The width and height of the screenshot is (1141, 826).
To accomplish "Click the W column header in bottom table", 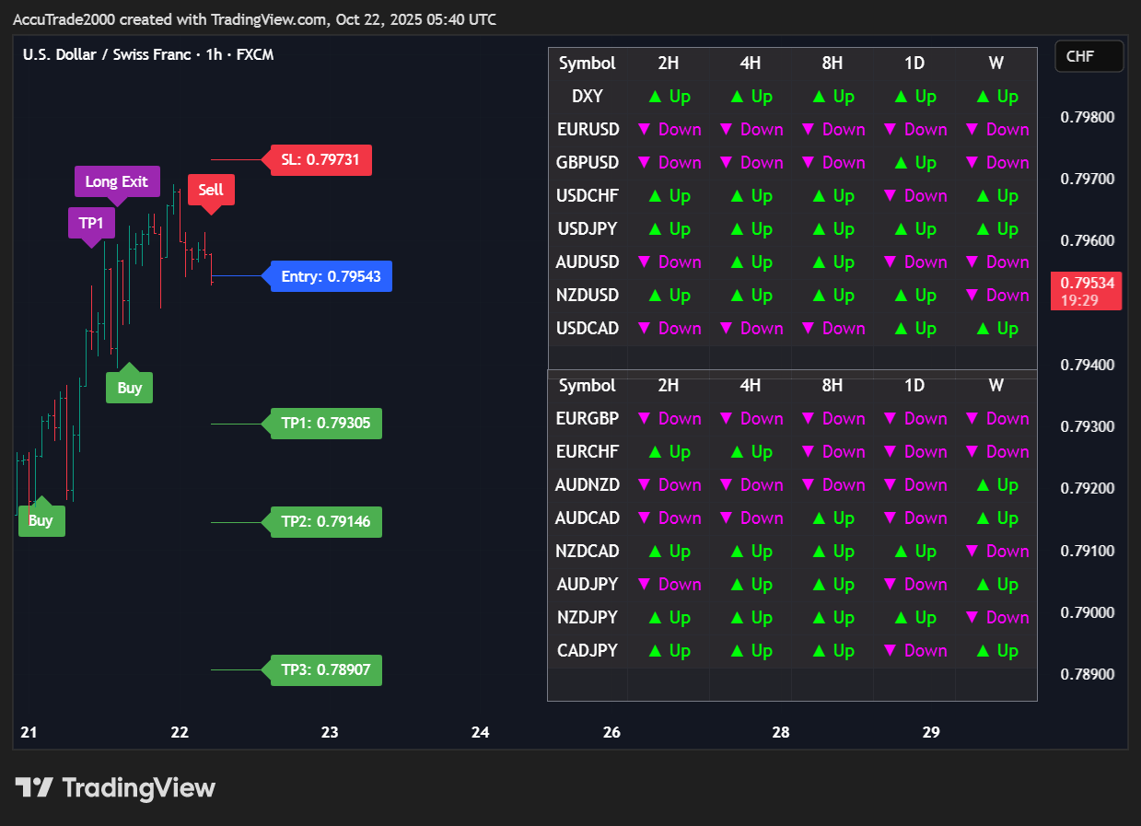I will (x=995, y=386).
